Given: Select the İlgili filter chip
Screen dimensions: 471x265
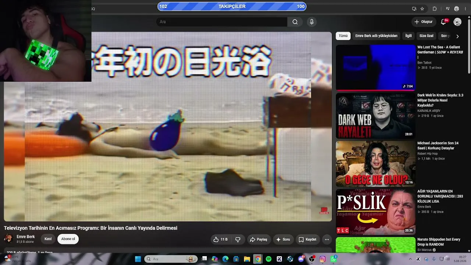Looking at the screenshot, I should click(408, 36).
